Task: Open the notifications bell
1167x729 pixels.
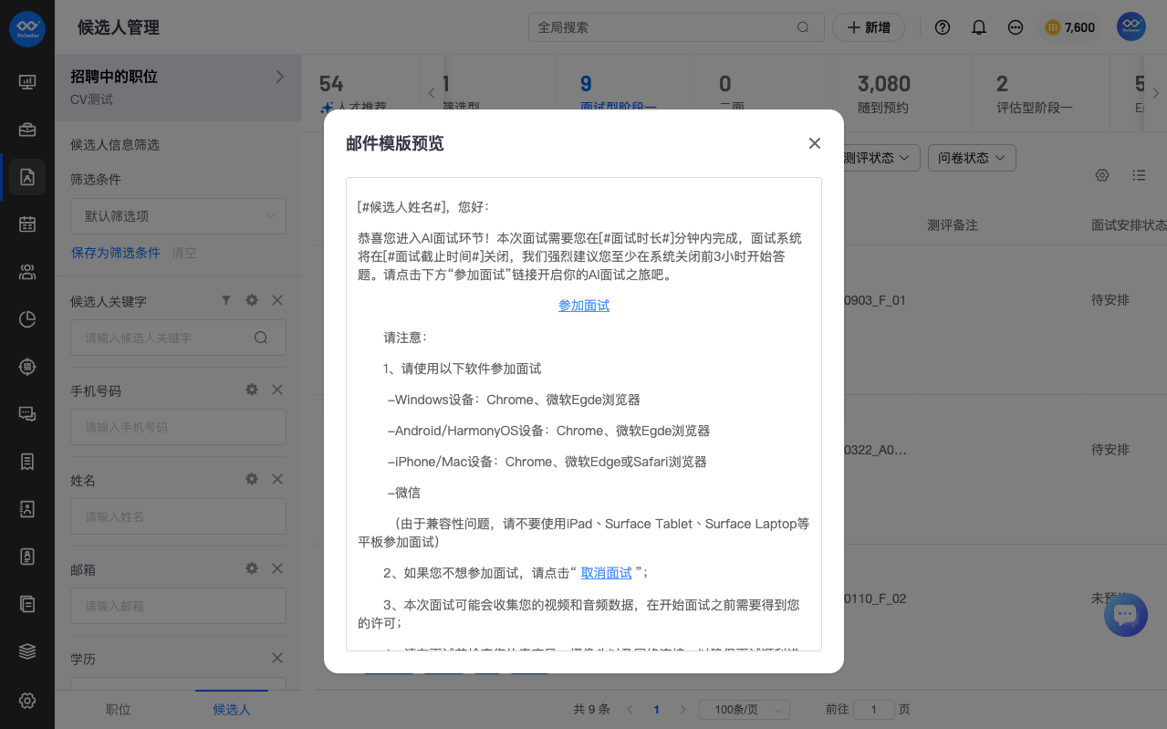Action: (x=979, y=27)
